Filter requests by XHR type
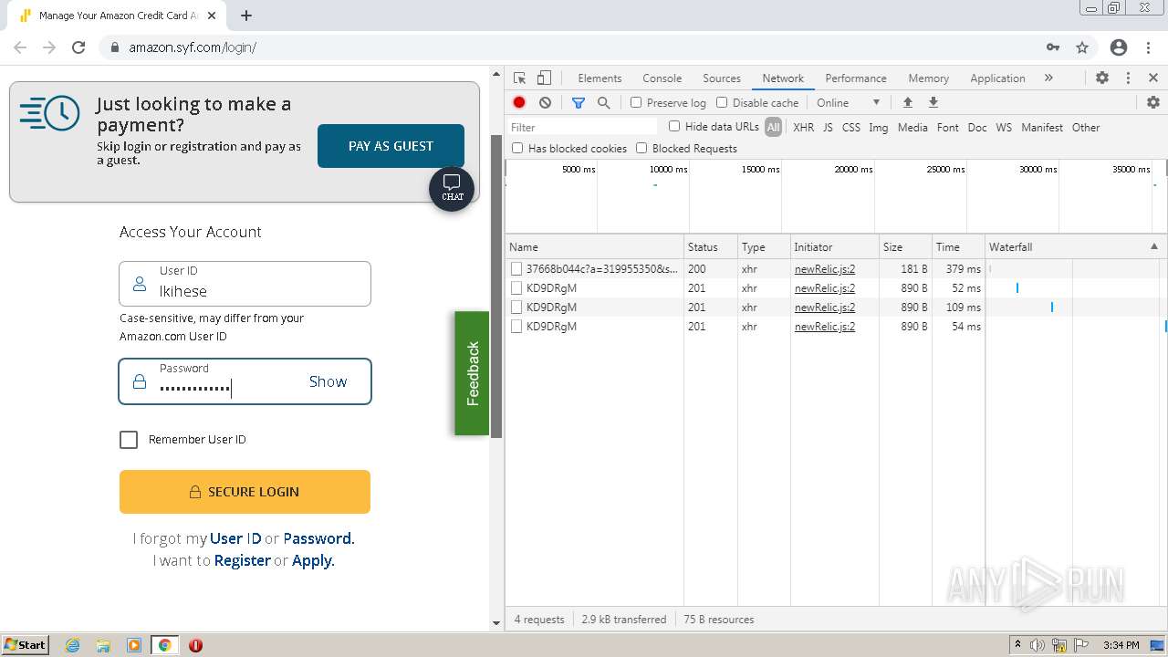This screenshot has height=657, width=1168. [803, 128]
